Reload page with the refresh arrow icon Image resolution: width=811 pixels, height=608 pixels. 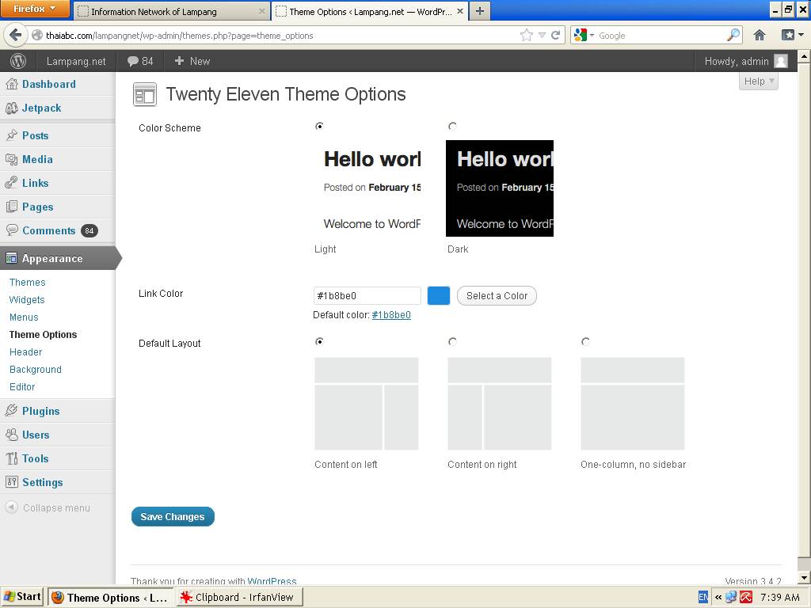pyautogui.click(x=556, y=35)
